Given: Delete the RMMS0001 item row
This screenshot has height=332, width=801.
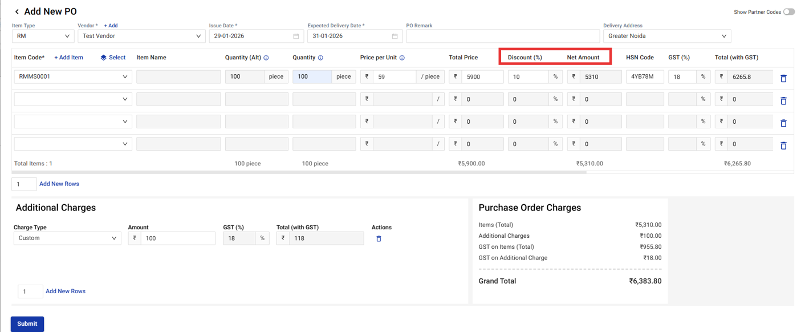Looking at the screenshot, I should [783, 78].
